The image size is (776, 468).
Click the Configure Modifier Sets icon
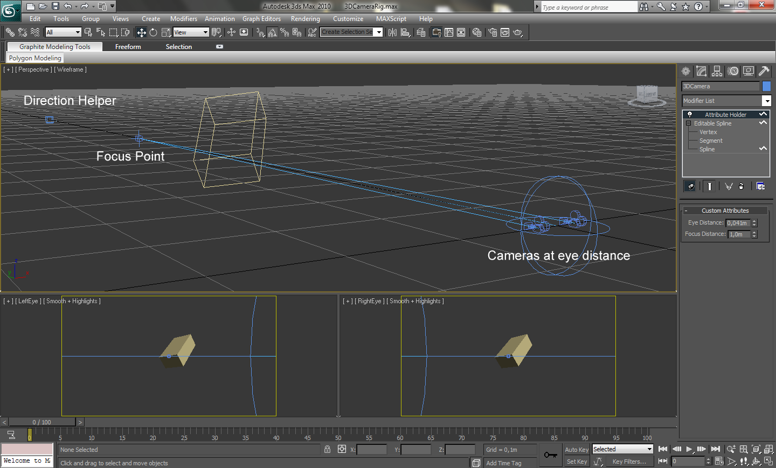click(x=760, y=186)
